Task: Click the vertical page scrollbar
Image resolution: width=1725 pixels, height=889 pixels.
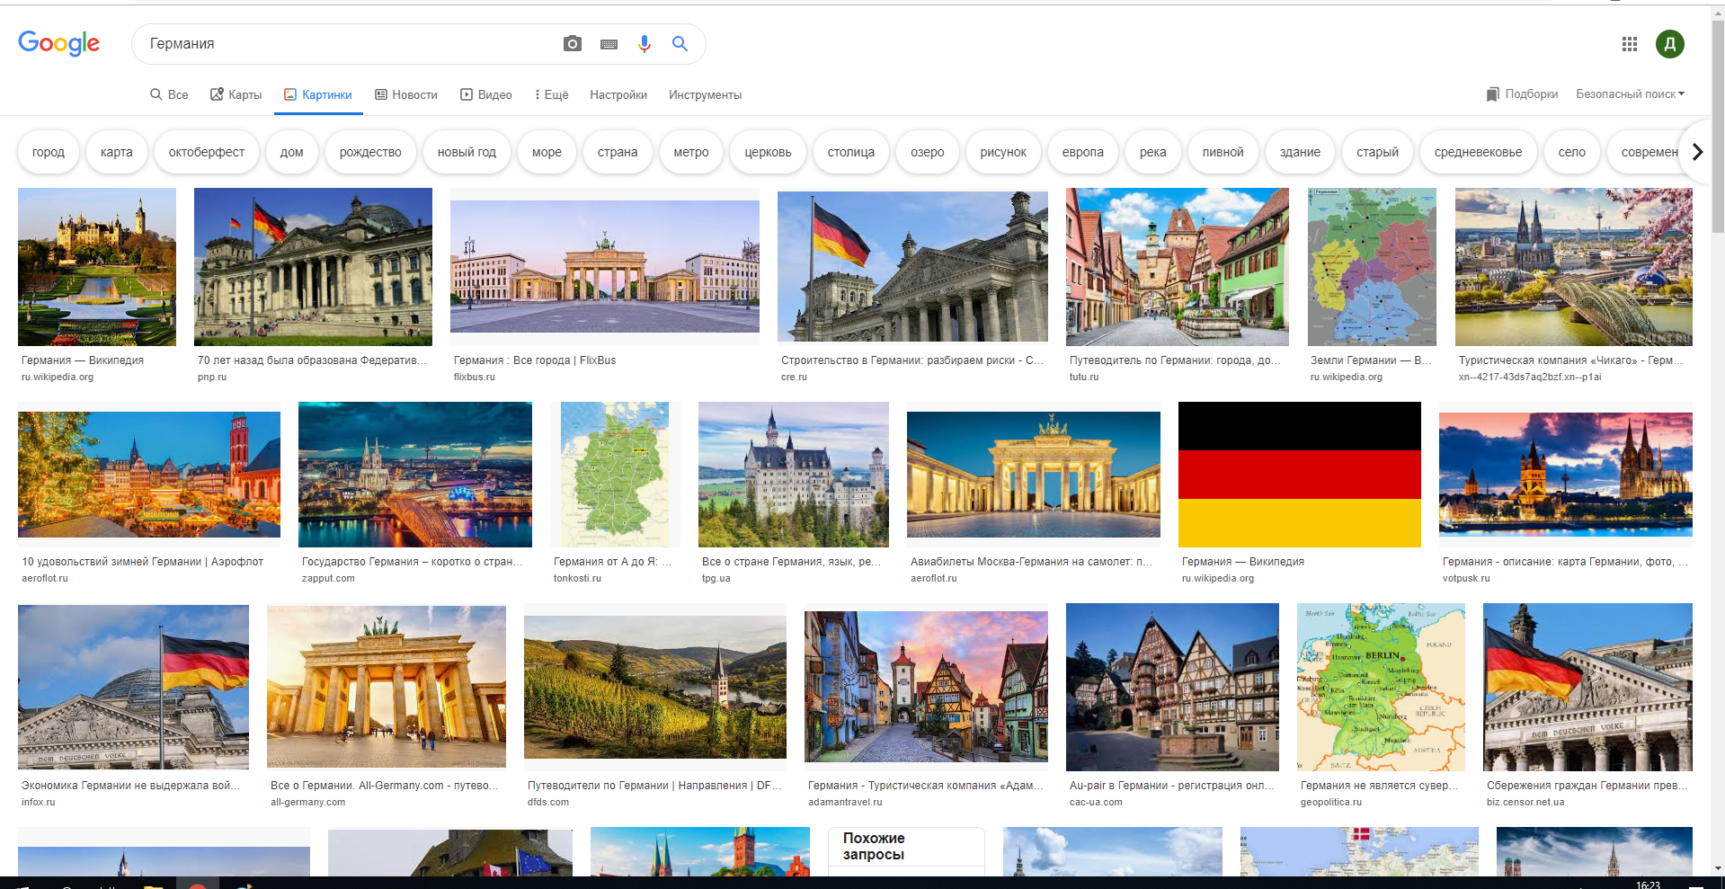Action: 1718,126
